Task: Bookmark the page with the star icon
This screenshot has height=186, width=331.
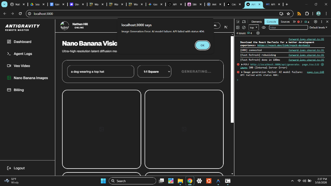Action: pyautogui.click(x=288, y=14)
